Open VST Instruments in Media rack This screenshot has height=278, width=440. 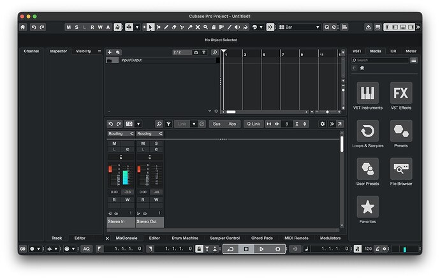click(x=367, y=93)
